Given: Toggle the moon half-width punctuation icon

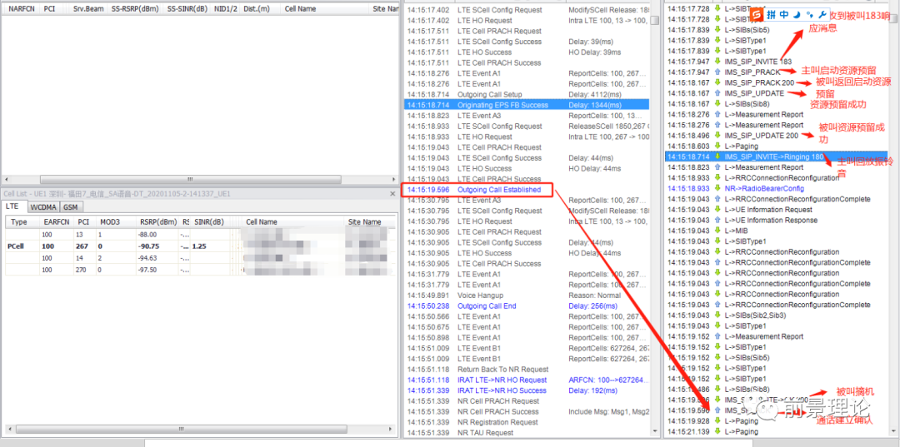Looking at the screenshot, I should pos(796,15).
